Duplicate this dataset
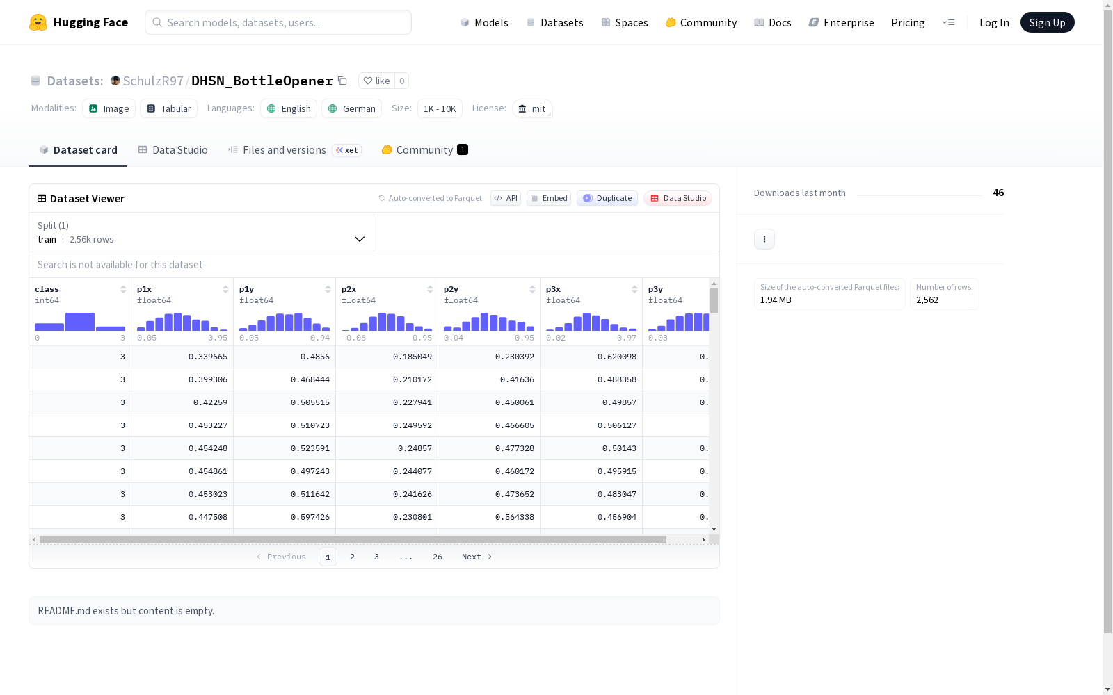Image resolution: width=1113 pixels, height=695 pixels. click(x=607, y=198)
